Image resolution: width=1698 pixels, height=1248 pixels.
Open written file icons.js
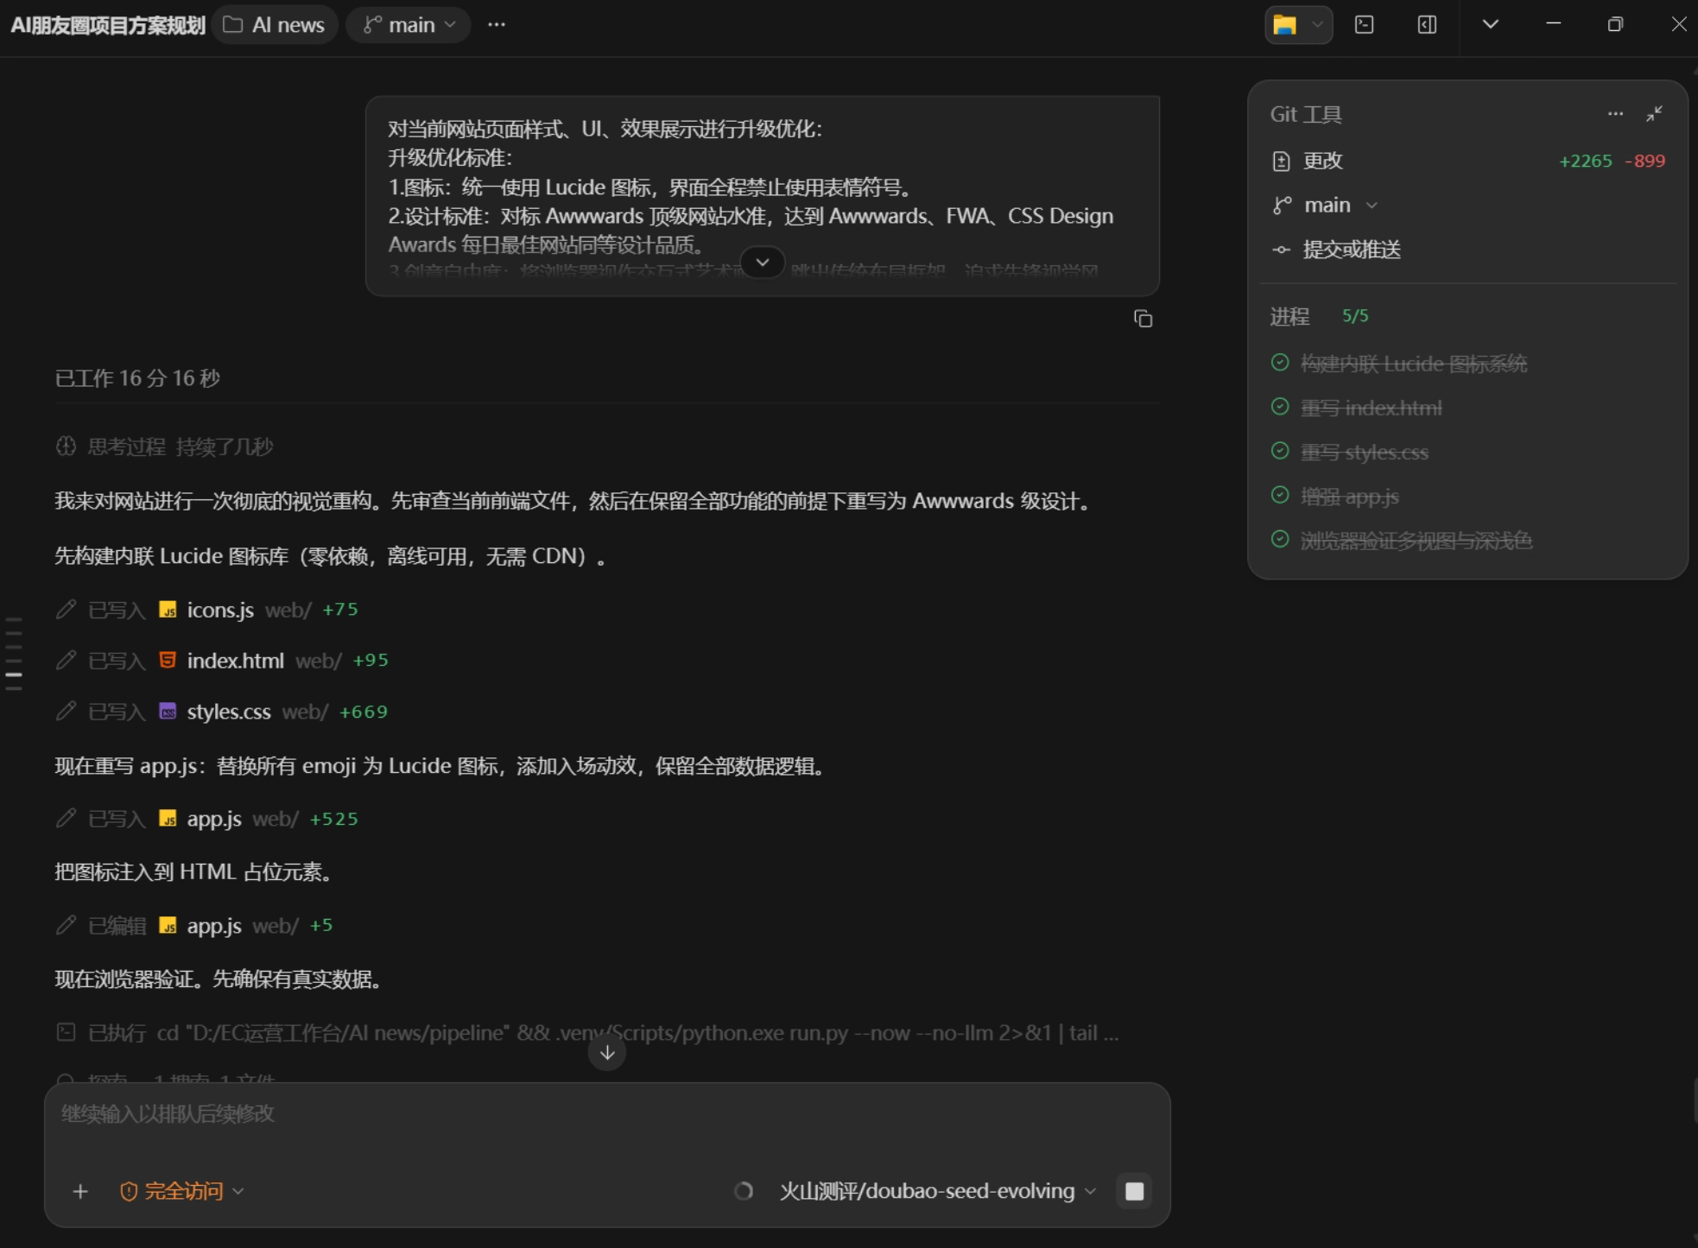click(220, 610)
